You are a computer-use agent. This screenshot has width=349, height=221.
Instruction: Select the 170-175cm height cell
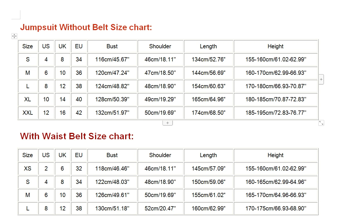pos(275,208)
